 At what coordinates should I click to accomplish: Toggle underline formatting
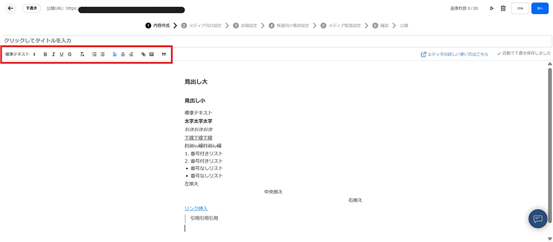coord(61,55)
